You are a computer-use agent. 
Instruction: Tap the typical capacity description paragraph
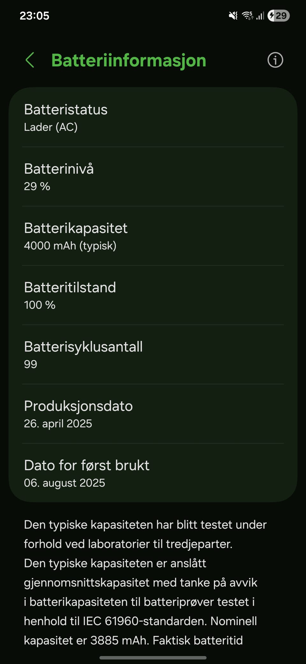coord(145,583)
